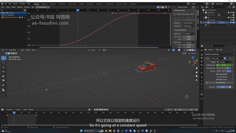Screen dimensions: 236x133
Task: Select the 3D Cursor tool
Action: pyautogui.click(x=4, y=62)
